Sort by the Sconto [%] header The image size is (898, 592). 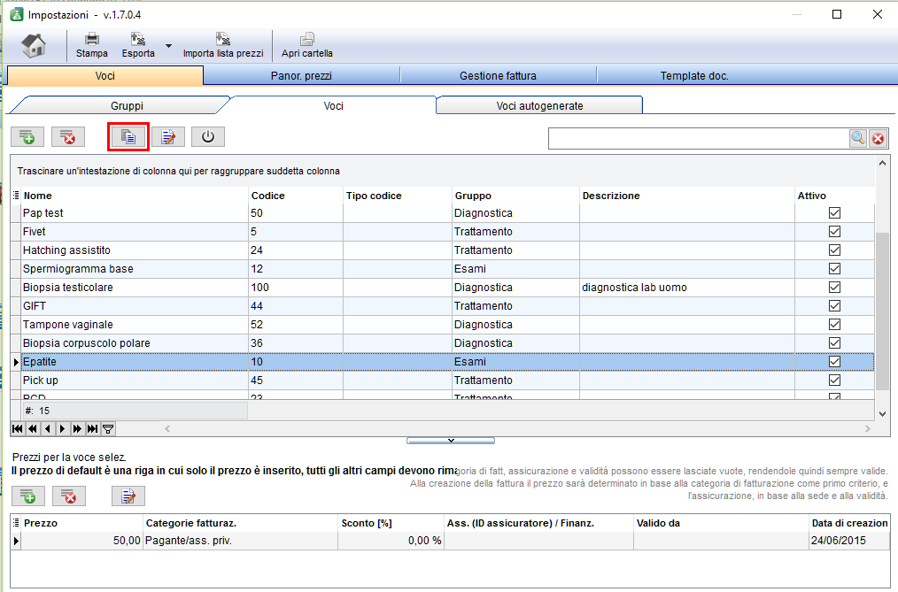click(391, 523)
